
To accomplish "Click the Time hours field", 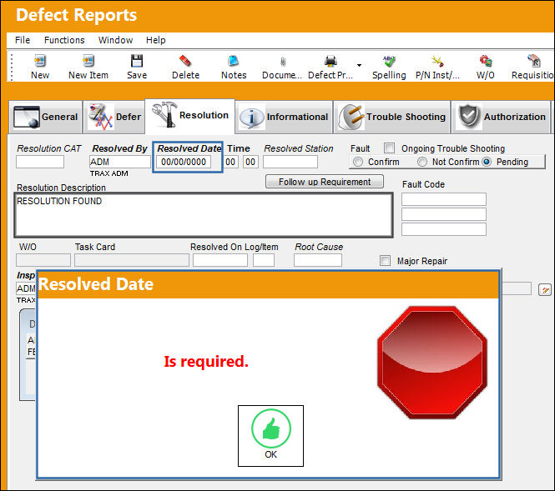I will click(230, 162).
